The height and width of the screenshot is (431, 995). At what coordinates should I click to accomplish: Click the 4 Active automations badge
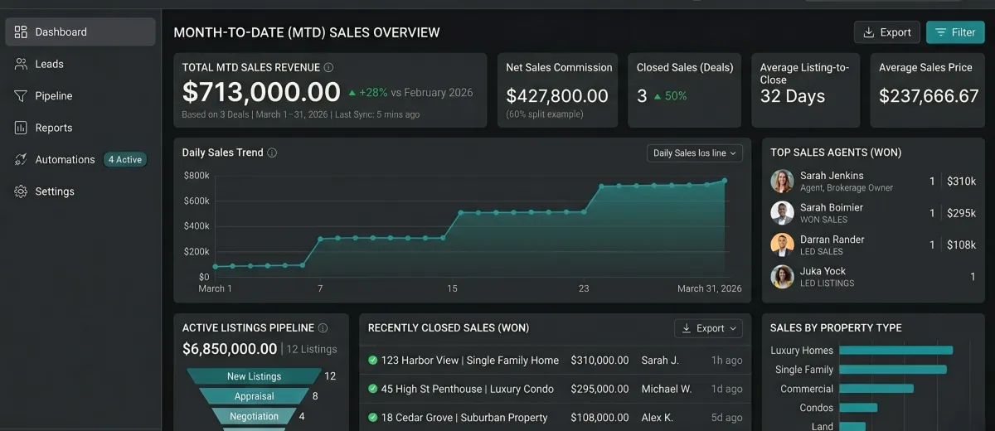[125, 160]
